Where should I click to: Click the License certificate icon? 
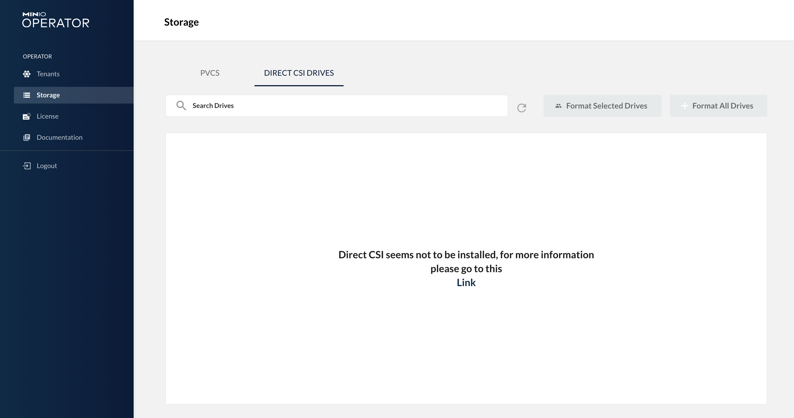click(x=27, y=116)
